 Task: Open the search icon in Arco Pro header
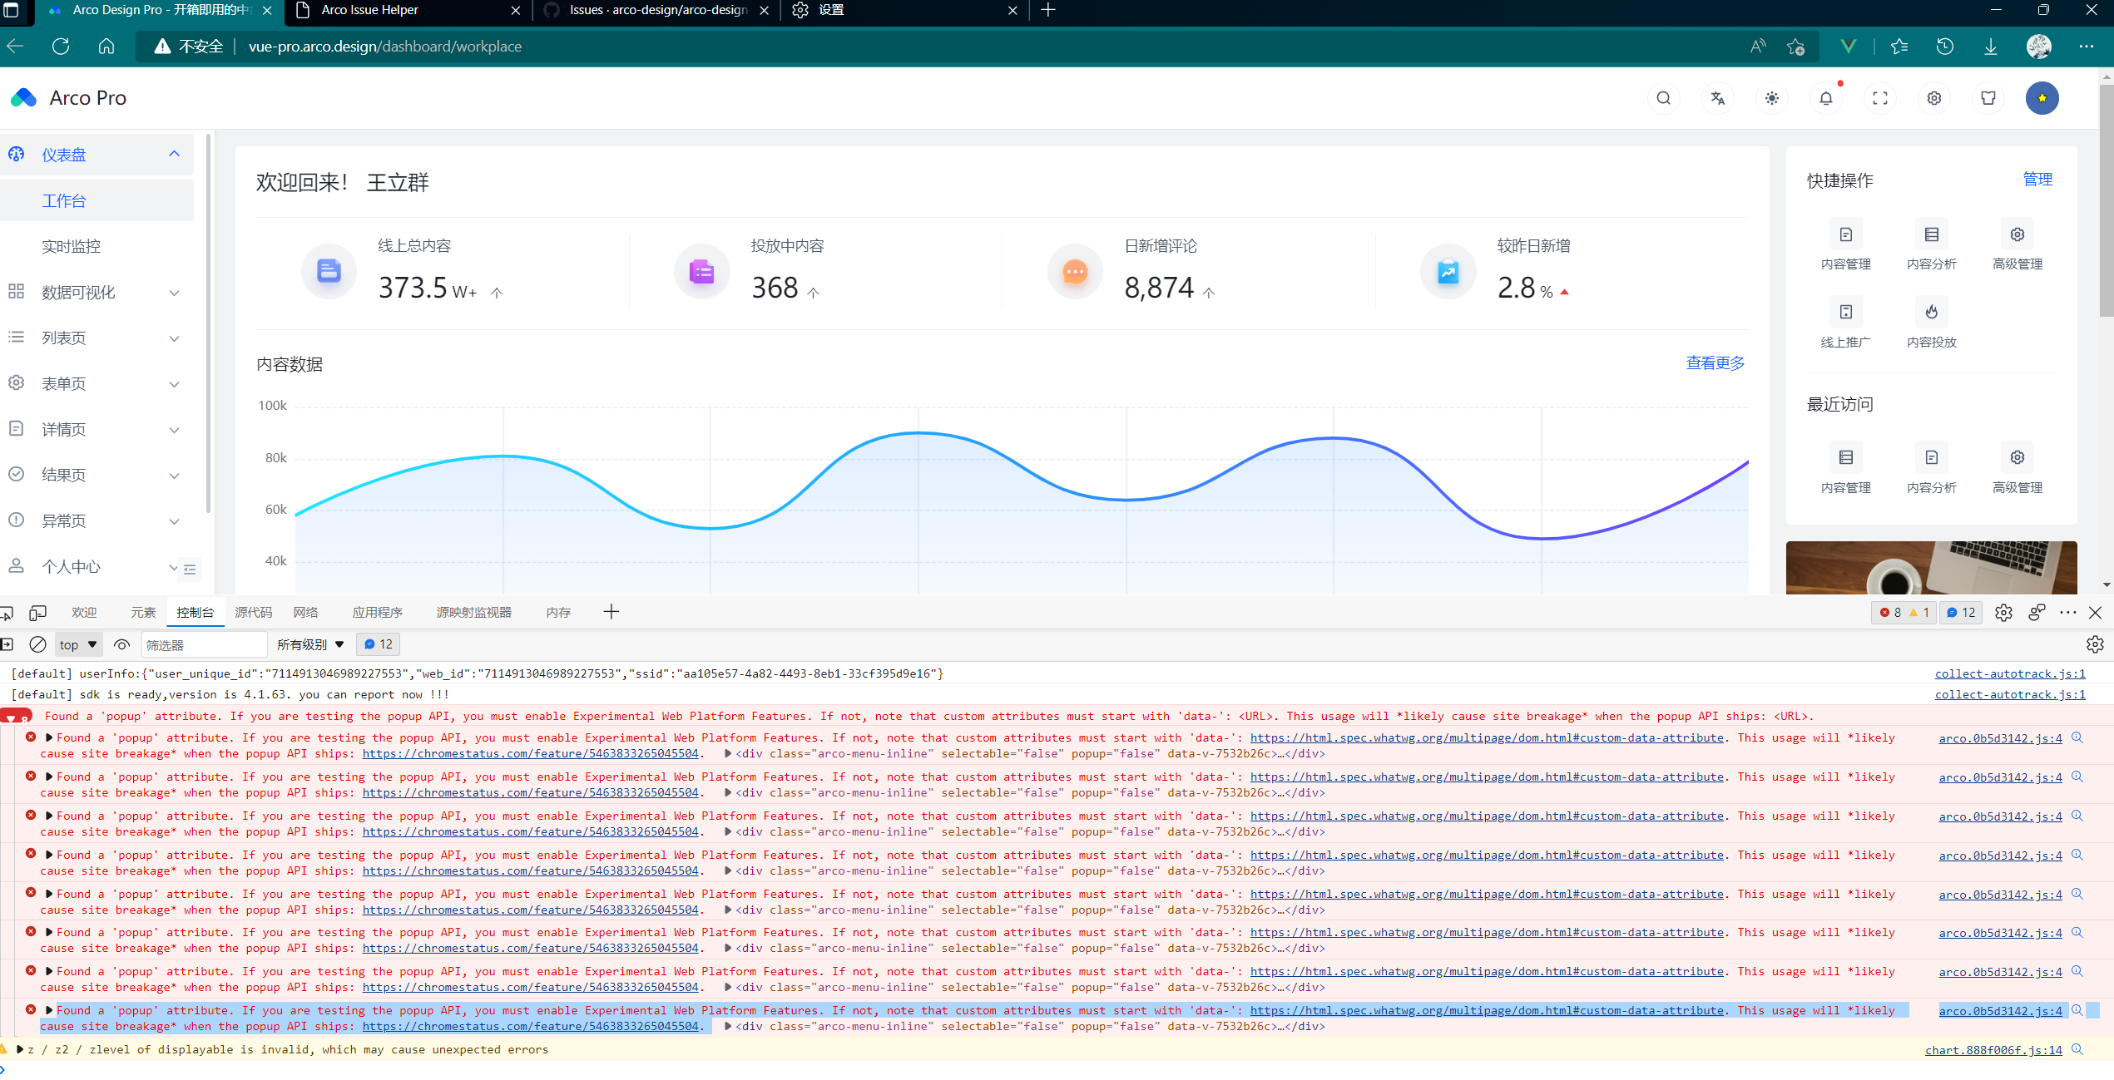1663,98
